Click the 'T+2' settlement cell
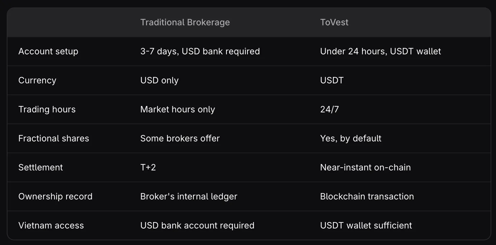The height and width of the screenshot is (245, 496). coord(148,168)
